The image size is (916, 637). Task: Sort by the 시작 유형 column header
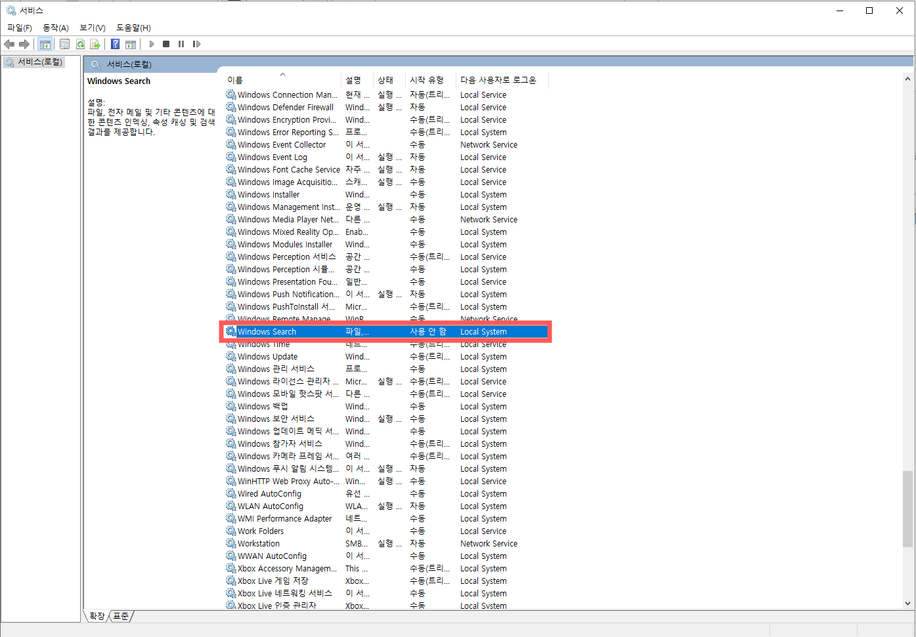click(430, 80)
